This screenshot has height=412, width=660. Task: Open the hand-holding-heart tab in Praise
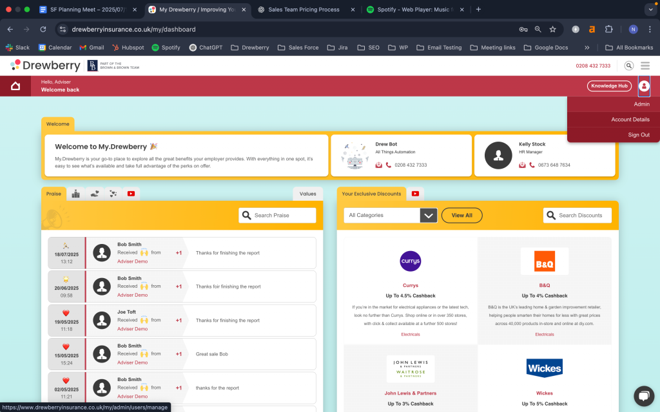pyautogui.click(x=95, y=194)
